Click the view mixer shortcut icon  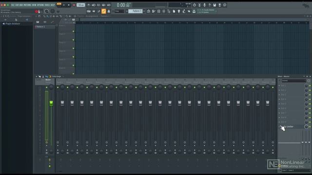(x=164, y=11)
